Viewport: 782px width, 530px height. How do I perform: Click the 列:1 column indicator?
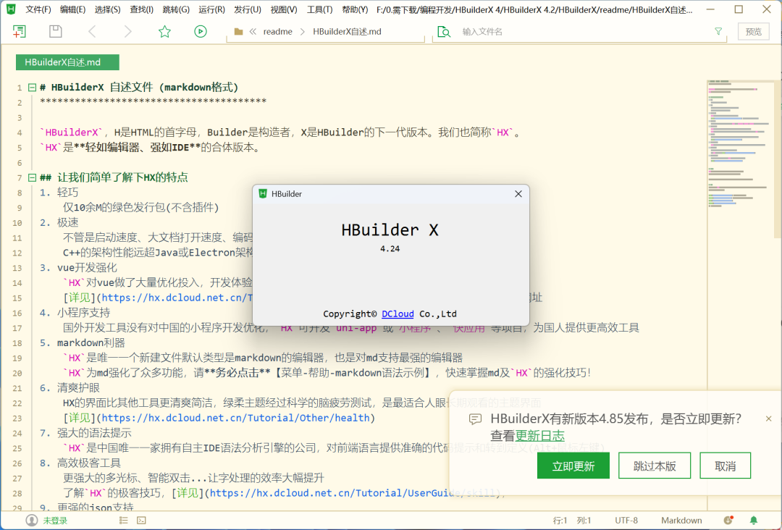[x=584, y=521]
